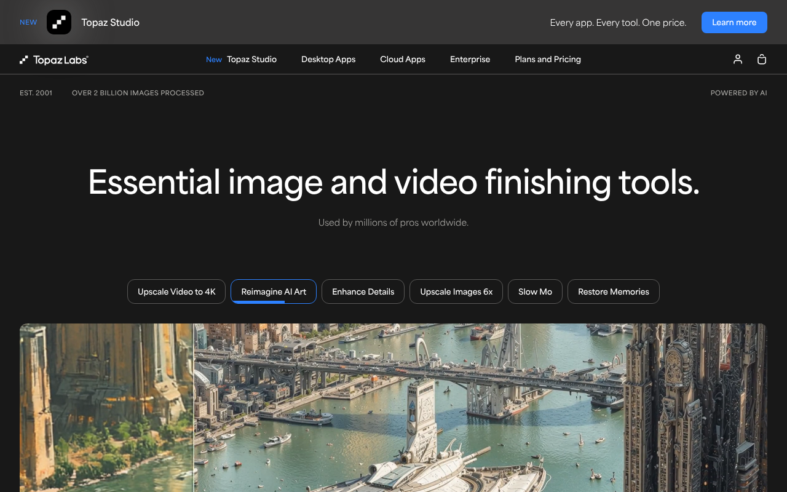Select the Slow Mo feature
Viewport: 787px width, 492px height.
(x=535, y=291)
